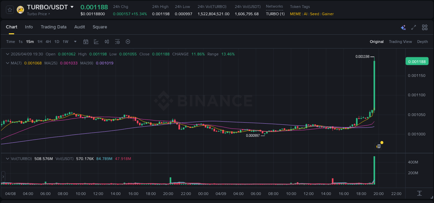Switch to the Trading Data tab

[53, 27]
